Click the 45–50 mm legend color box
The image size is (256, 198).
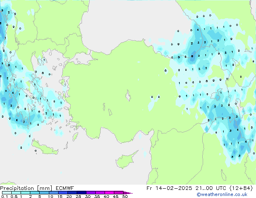(119, 193)
